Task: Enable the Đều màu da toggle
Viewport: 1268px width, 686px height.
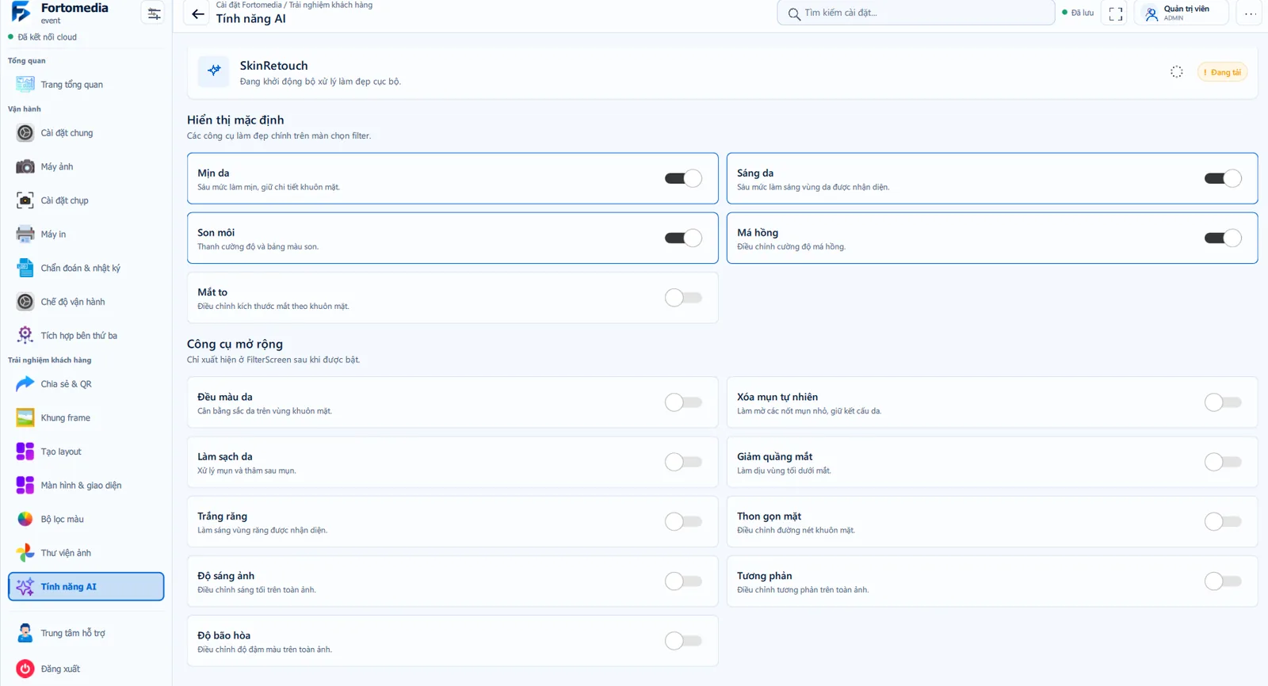Action: click(683, 402)
